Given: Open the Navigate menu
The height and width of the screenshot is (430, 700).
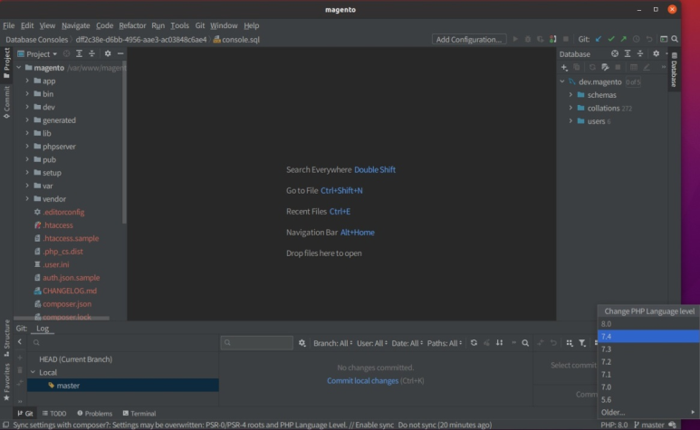Looking at the screenshot, I should (x=75, y=25).
